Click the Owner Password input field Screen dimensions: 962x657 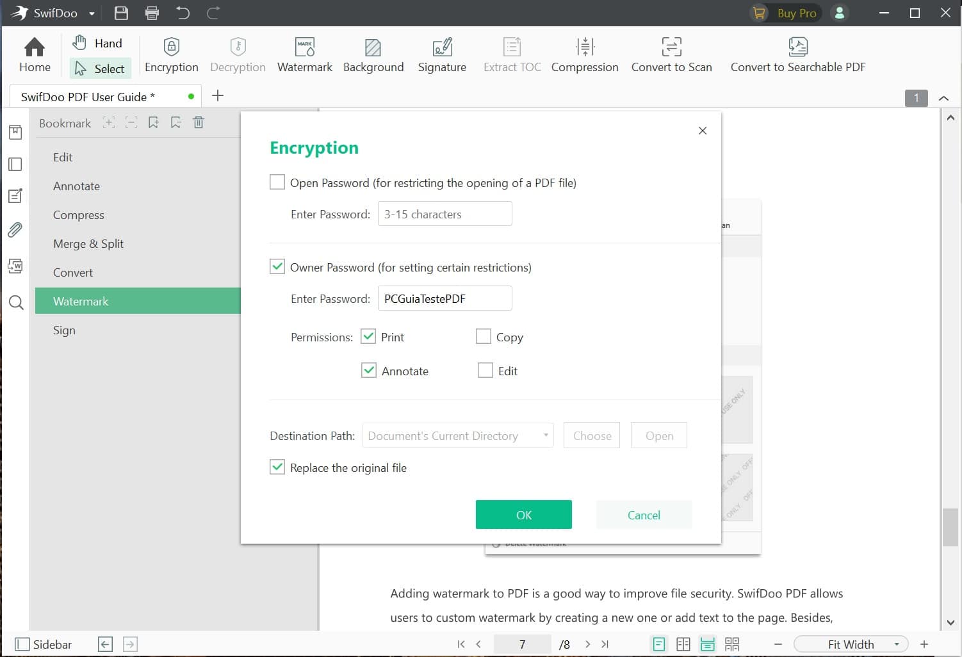(444, 298)
